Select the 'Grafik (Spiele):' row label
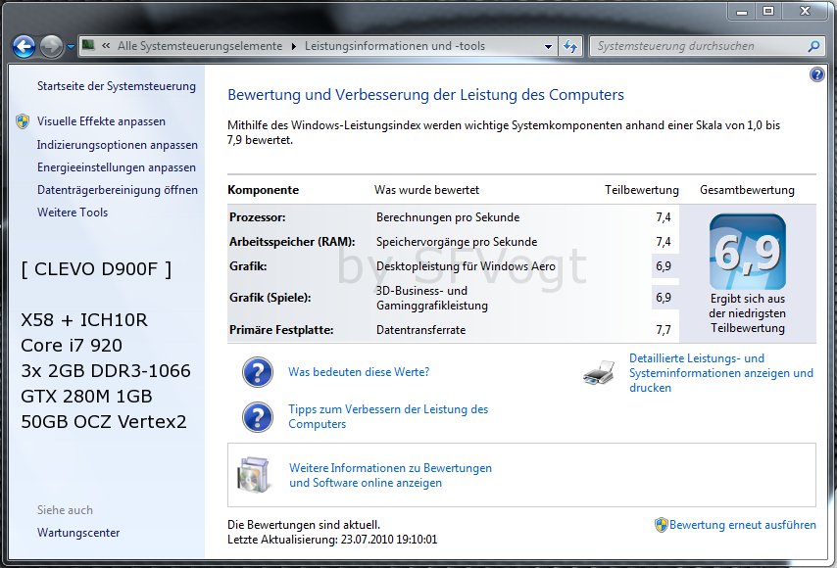 pos(271,298)
